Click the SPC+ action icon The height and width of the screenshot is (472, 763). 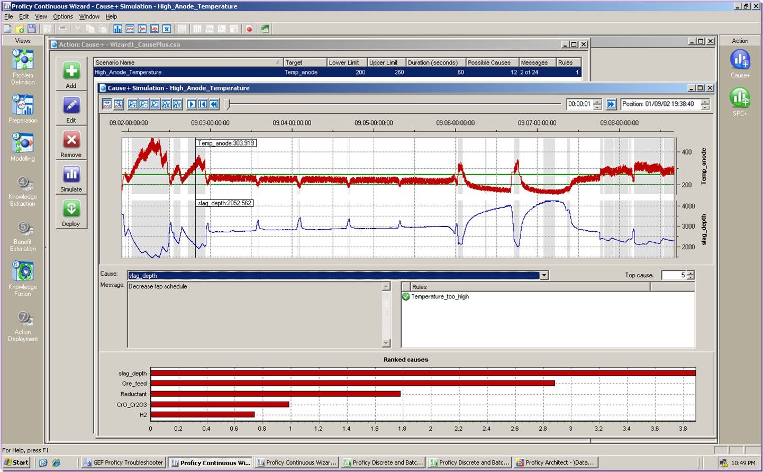click(740, 102)
